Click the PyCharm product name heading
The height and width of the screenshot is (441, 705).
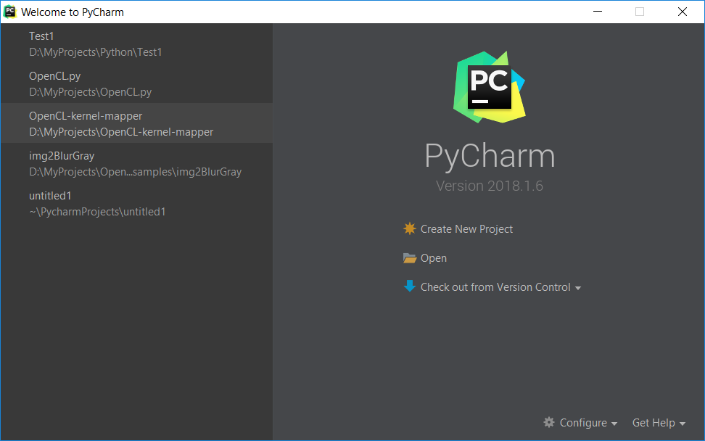tap(490, 156)
